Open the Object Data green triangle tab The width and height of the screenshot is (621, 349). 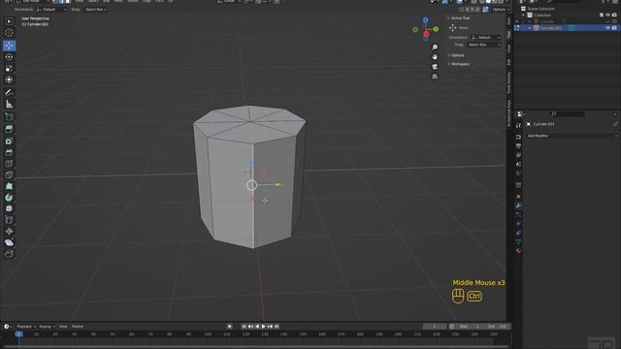[518, 241]
